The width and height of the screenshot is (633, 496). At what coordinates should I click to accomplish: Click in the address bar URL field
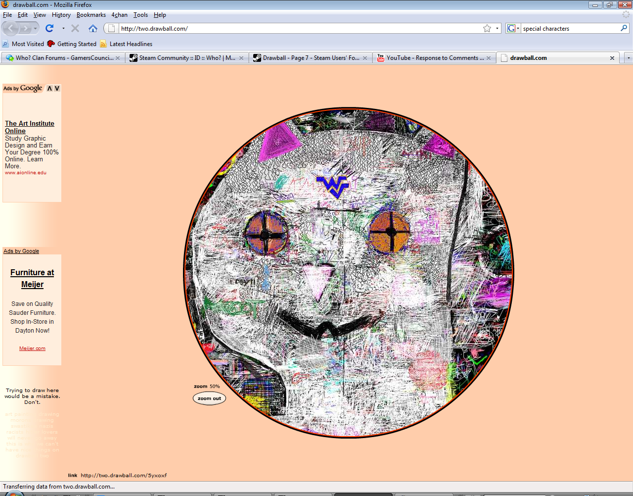click(299, 28)
